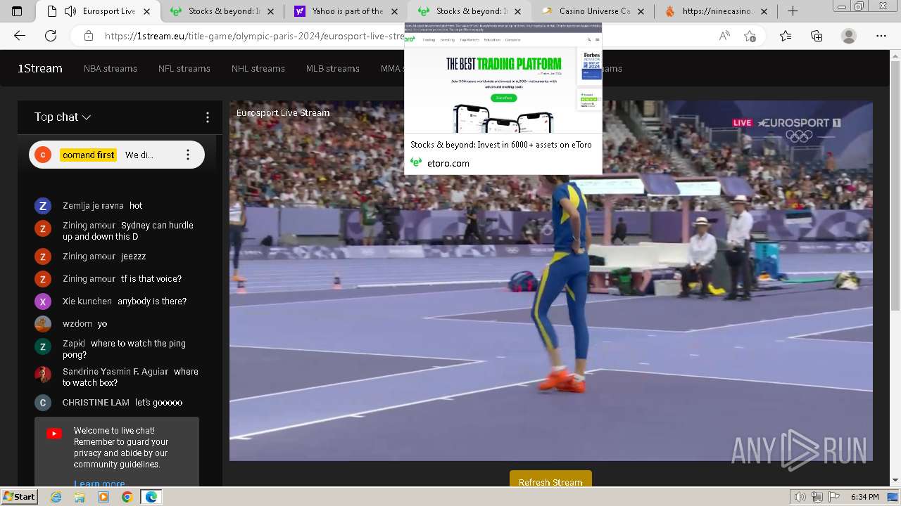
Task: Click the YouTube icon in chat welcome
Action: pyautogui.click(x=54, y=434)
